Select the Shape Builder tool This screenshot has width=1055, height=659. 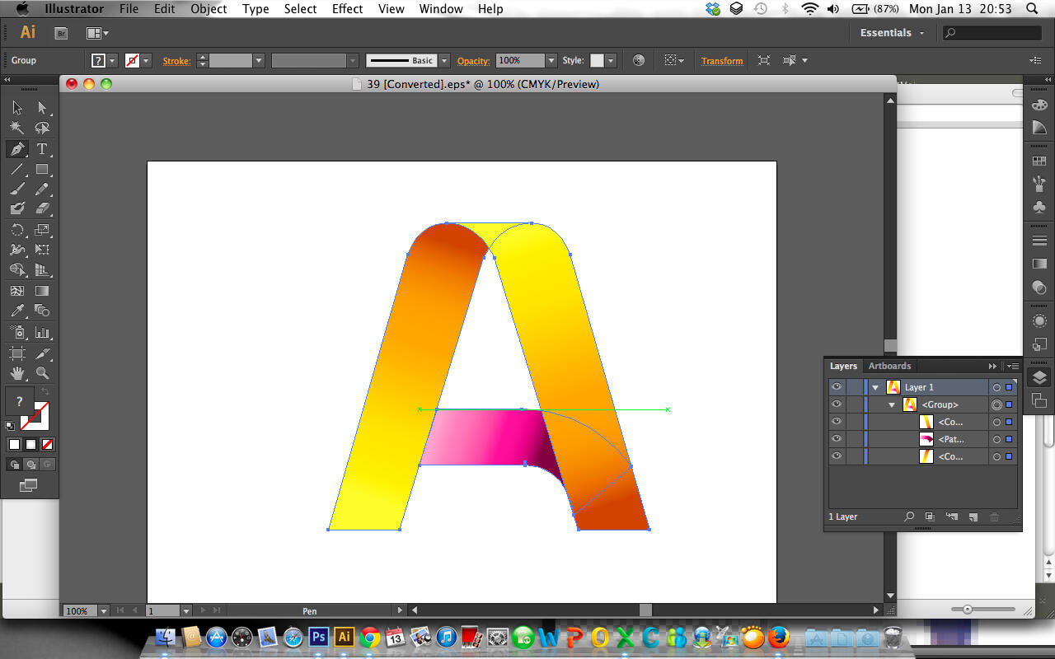17,270
